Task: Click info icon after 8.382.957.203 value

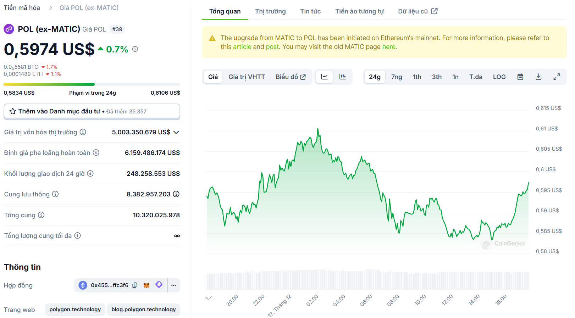Action: coord(176,194)
